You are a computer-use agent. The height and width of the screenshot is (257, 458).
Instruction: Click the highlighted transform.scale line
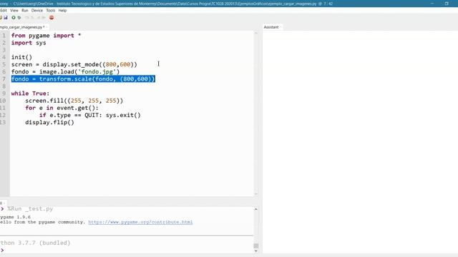point(83,79)
